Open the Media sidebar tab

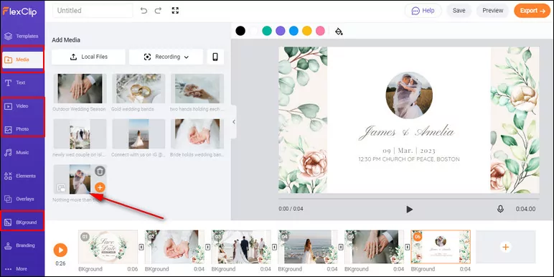(x=23, y=60)
